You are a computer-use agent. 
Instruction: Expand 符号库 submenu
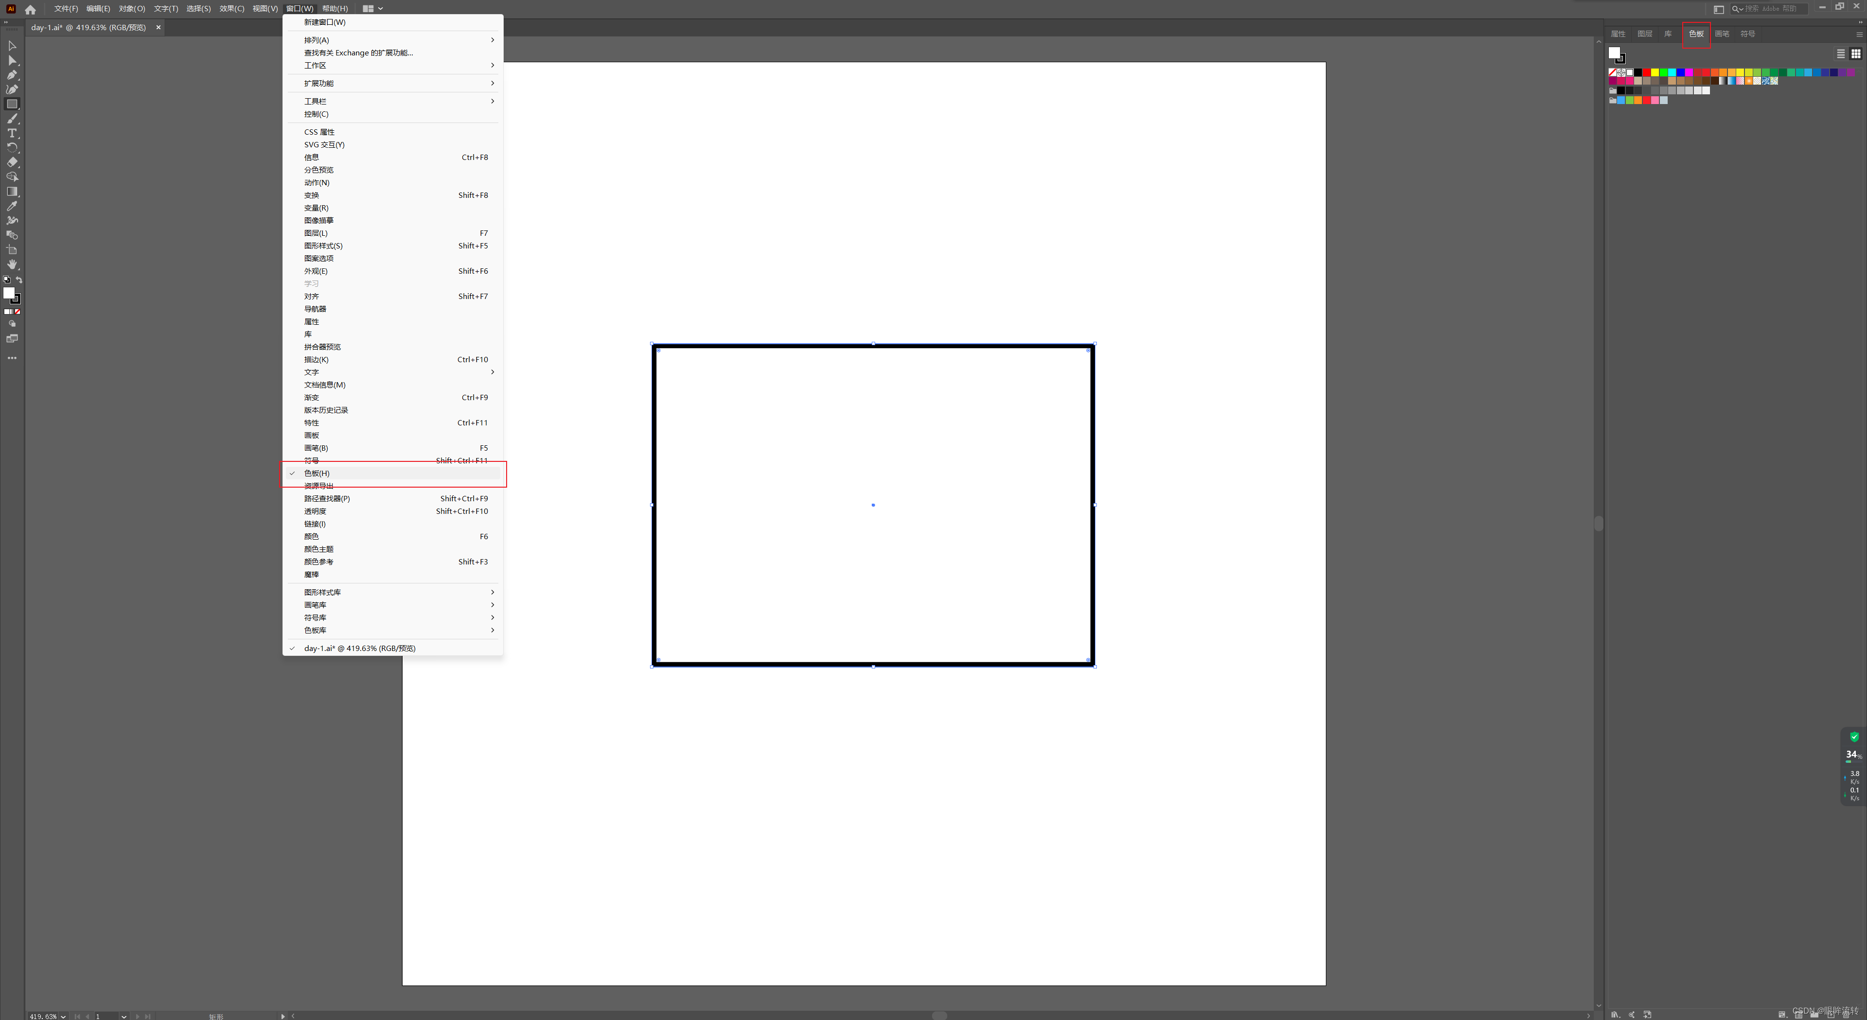(393, 617)
